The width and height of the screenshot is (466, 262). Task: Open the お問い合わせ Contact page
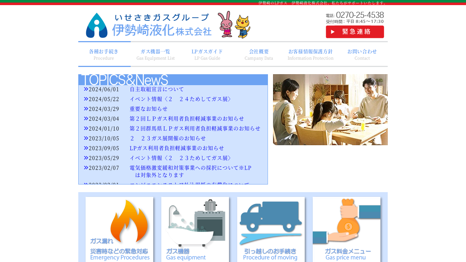coord(362,54)
